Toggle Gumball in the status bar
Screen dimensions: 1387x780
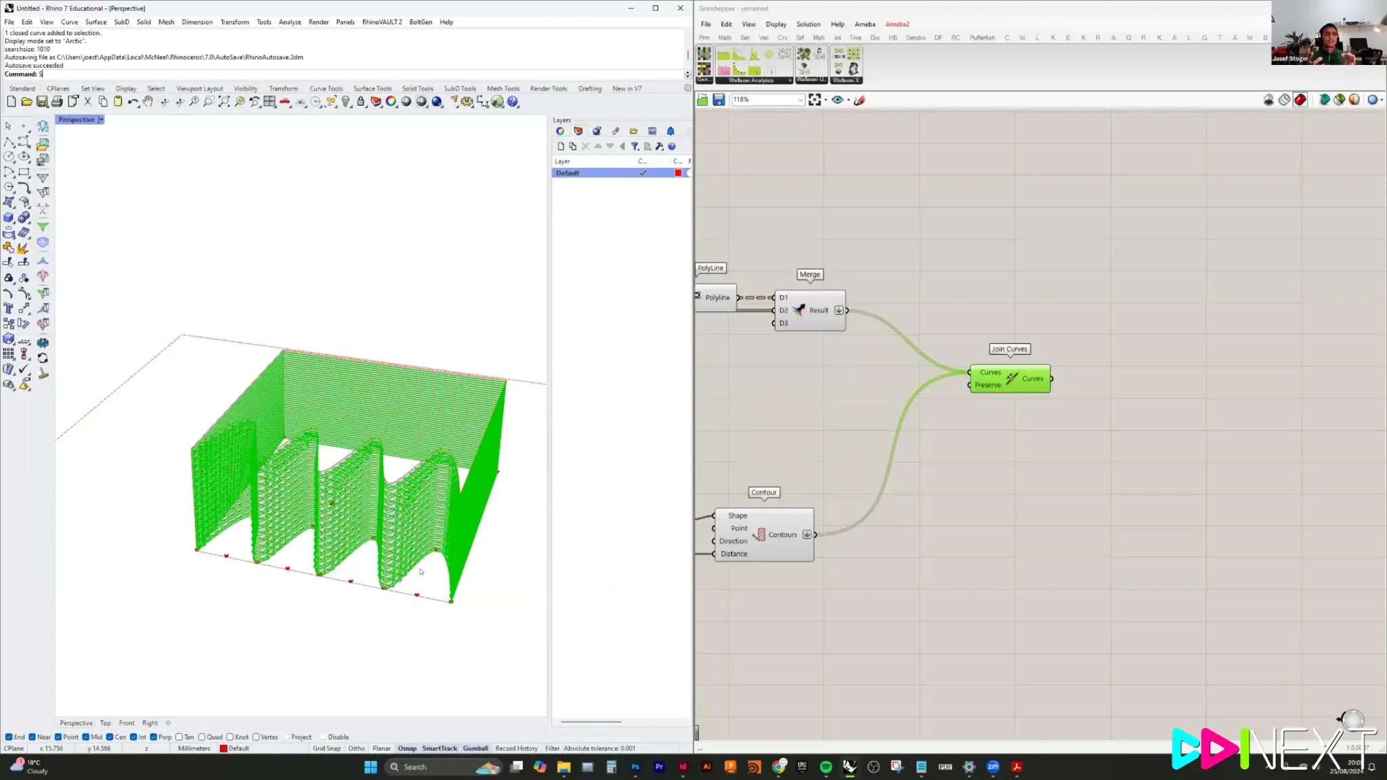(x=475, y=748)
